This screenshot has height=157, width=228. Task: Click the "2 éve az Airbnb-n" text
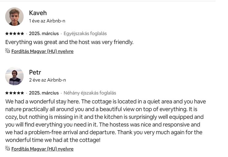tap(47, 80)
